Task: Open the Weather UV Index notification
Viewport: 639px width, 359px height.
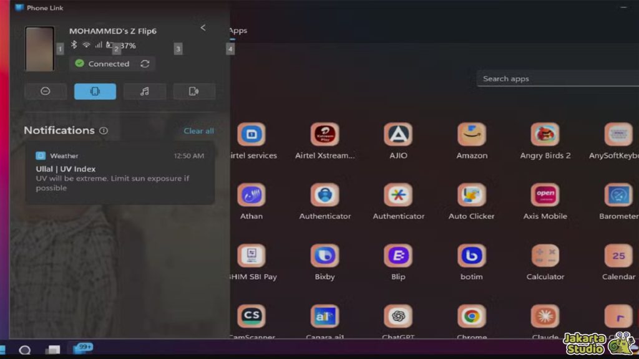Action: click(x=120, y=173)
